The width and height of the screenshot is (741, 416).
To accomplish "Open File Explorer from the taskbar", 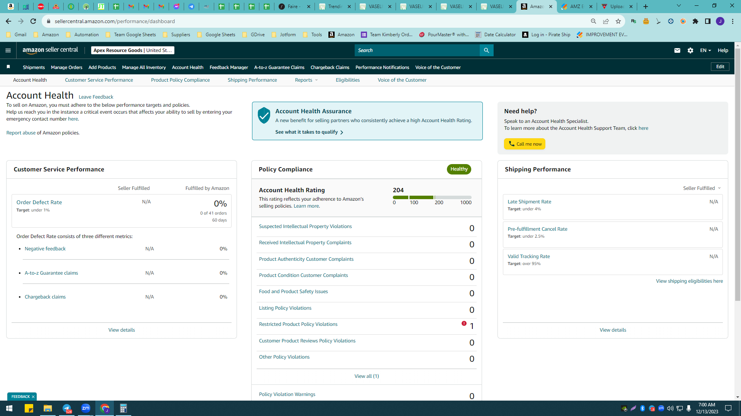I will [x=48, y=408].
